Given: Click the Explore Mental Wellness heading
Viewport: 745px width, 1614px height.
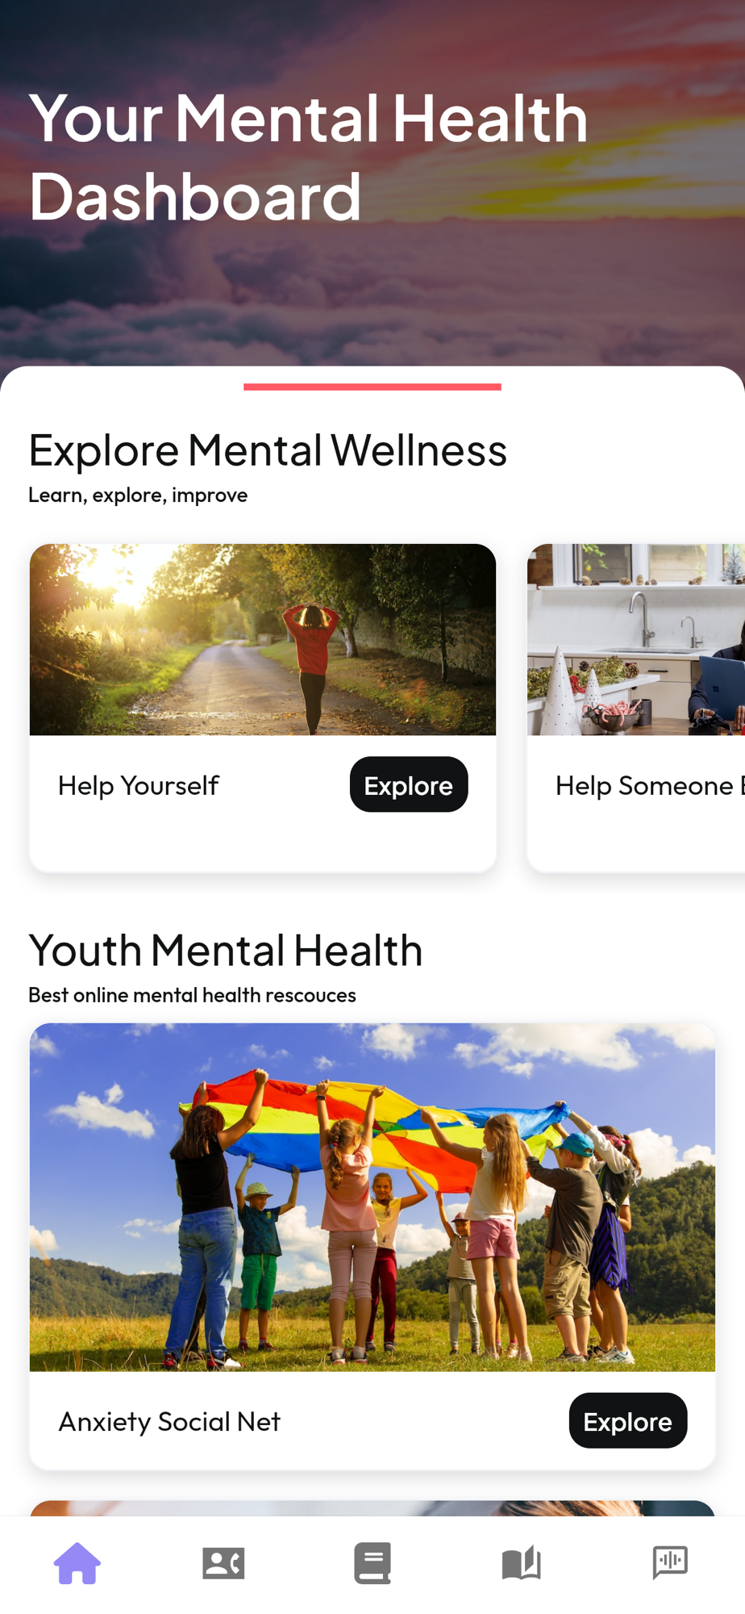Looking at the screenshot, I should click(268, 449).
